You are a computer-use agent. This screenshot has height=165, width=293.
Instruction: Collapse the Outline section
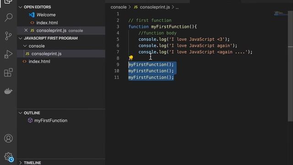tap(20, 113)
